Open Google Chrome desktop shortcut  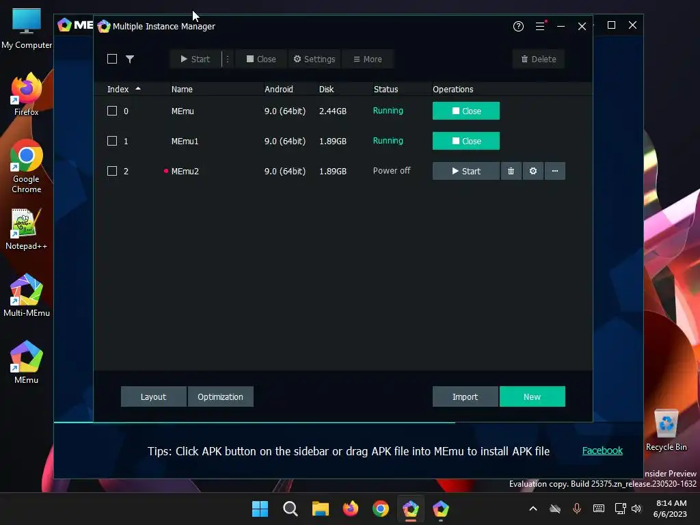coord(27,166)
